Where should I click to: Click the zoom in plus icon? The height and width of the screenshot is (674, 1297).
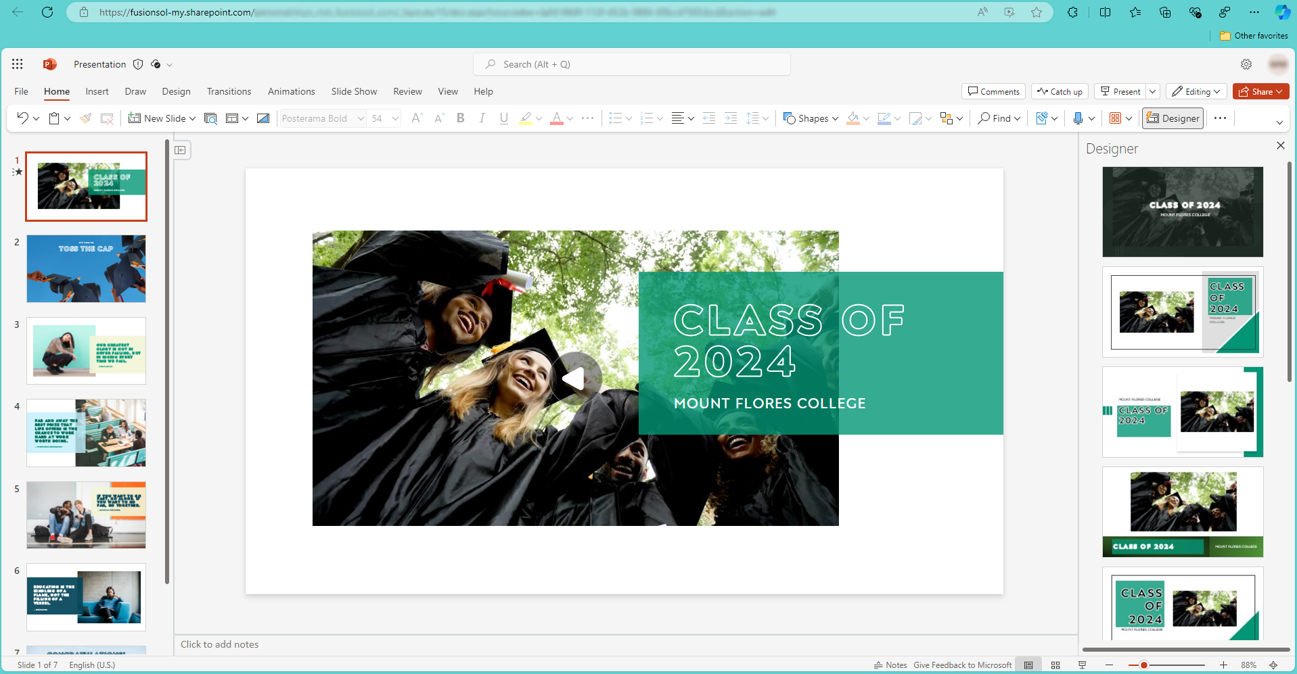click(1223, 665)
